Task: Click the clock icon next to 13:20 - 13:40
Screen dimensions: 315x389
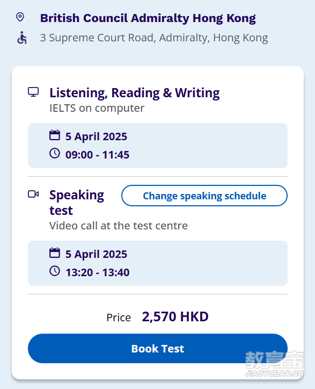Action: (55, 271)
